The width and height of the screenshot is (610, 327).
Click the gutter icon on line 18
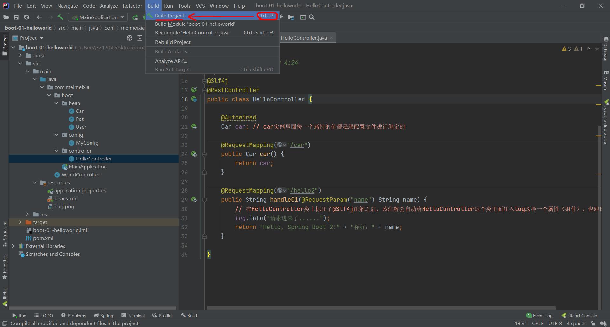[x=194, y=99]
